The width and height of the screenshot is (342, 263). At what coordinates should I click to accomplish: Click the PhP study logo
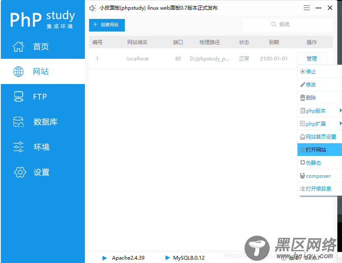point(42,19)
